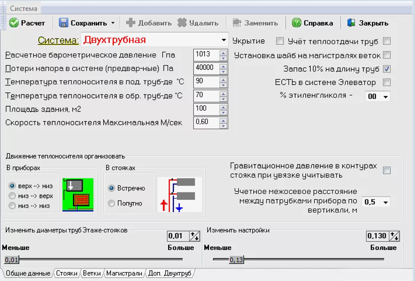This screenshot has width=415, height=281.
Task: Click the Доп. Двухтруб tab
Action: 169,273
